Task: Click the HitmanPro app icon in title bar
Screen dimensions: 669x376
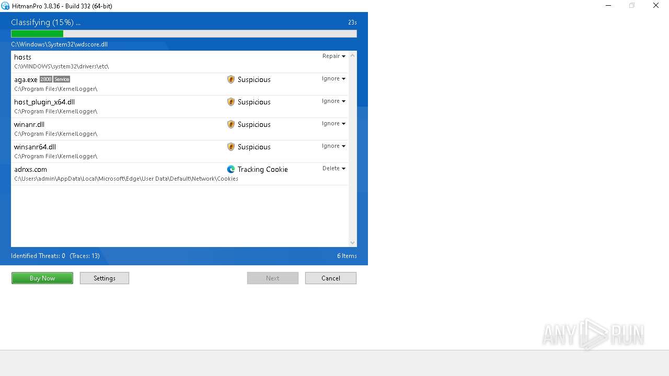Action: tap(5, 6)
